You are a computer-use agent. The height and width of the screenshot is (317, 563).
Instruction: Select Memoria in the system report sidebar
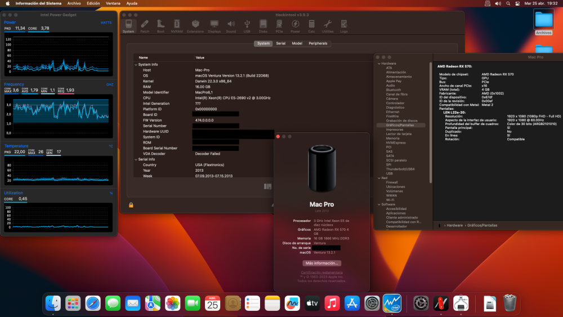[x=392, y=138]
